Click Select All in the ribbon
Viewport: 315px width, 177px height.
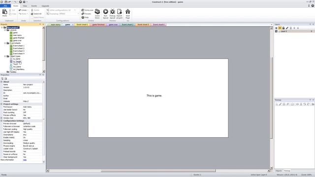[36, 14]
